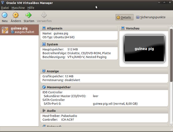
Task: Click the Beschleunigung VT-x/AMD-V line
Action: [x=74, y=57]
